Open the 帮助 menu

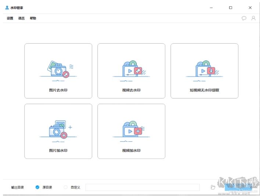point(33,18)
